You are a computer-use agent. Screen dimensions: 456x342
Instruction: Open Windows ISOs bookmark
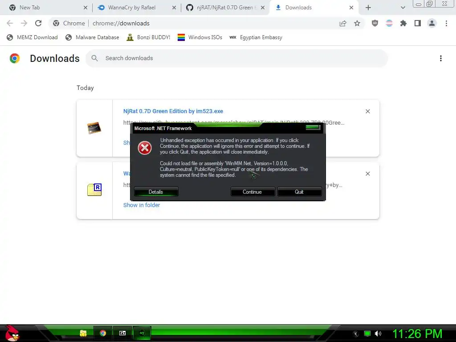tap(200, 37)
